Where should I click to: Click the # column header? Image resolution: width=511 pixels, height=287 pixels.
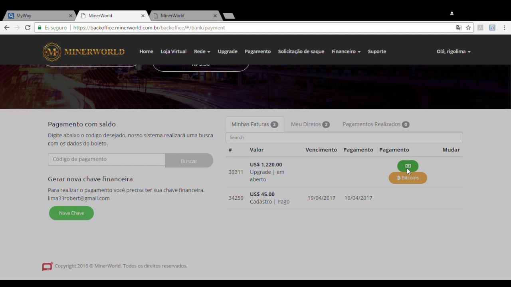[x=230, y=150]
